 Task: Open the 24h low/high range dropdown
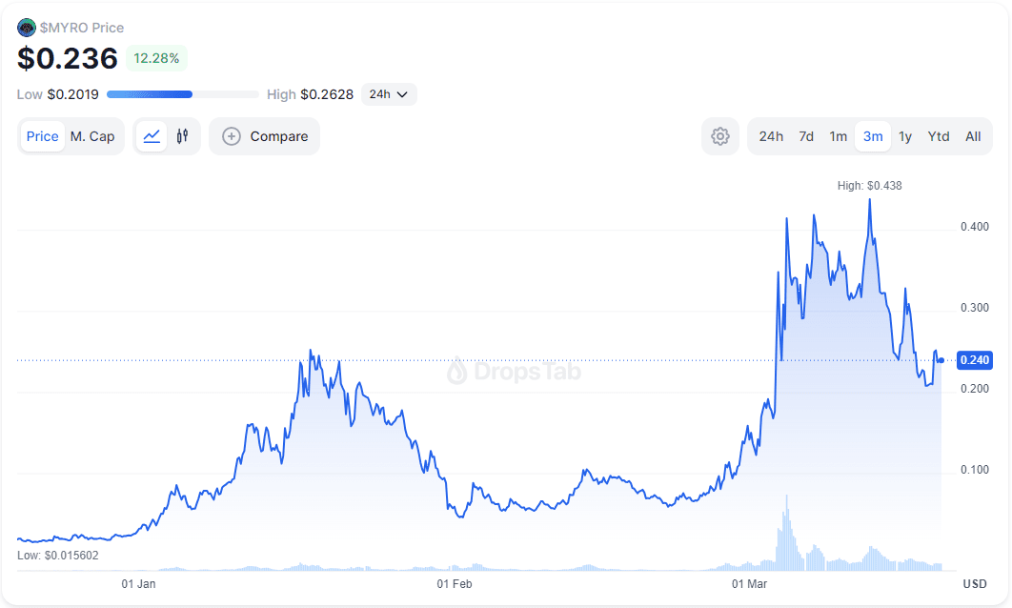pyautogui.click(x=389, y=94)
